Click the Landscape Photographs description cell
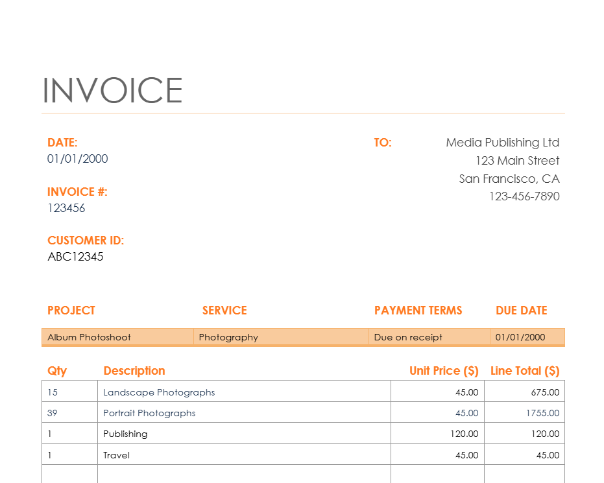Screen dimensions: 604x483 [244, 392]
